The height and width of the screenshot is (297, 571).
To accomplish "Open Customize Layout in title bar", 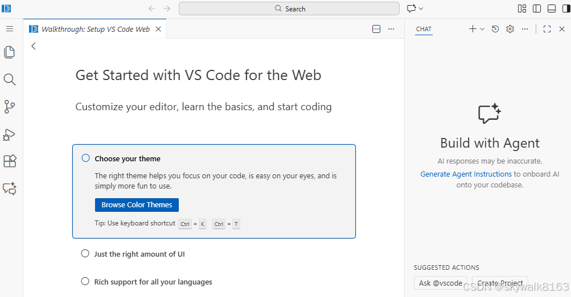I will tap(522, 9).
